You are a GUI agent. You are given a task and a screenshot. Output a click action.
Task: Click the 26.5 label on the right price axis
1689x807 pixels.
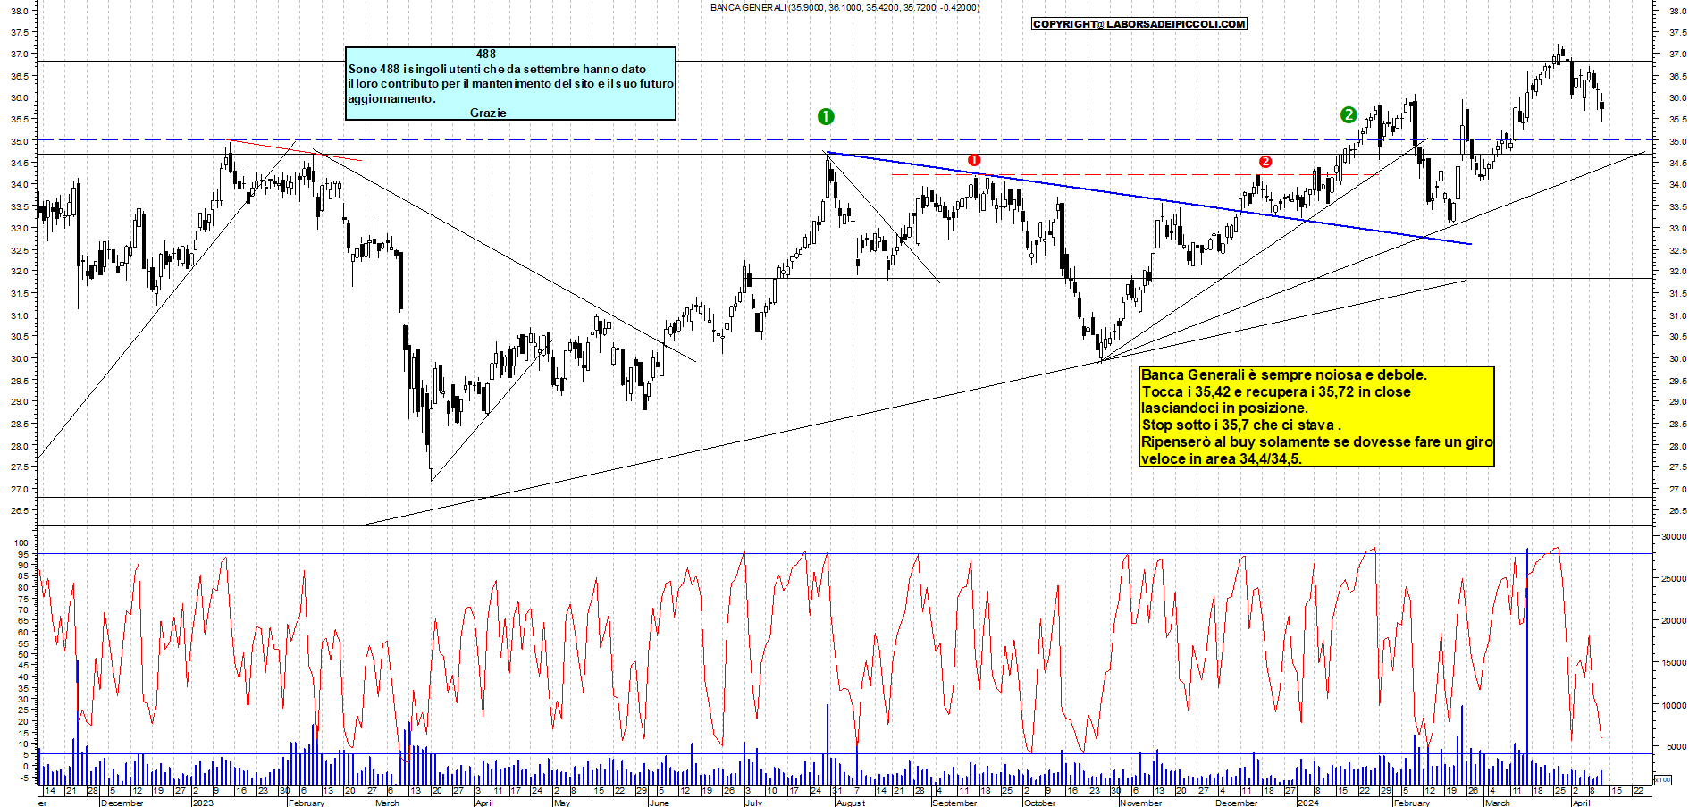[1677, 510]
